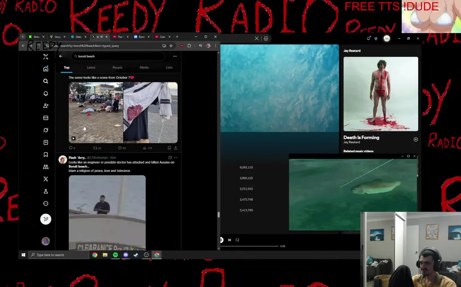The width and height of the screenshot is (461, 287).
Task: Open Spotify Browse icon beside search
Action: pyautogui.click(x=266, y=38)
